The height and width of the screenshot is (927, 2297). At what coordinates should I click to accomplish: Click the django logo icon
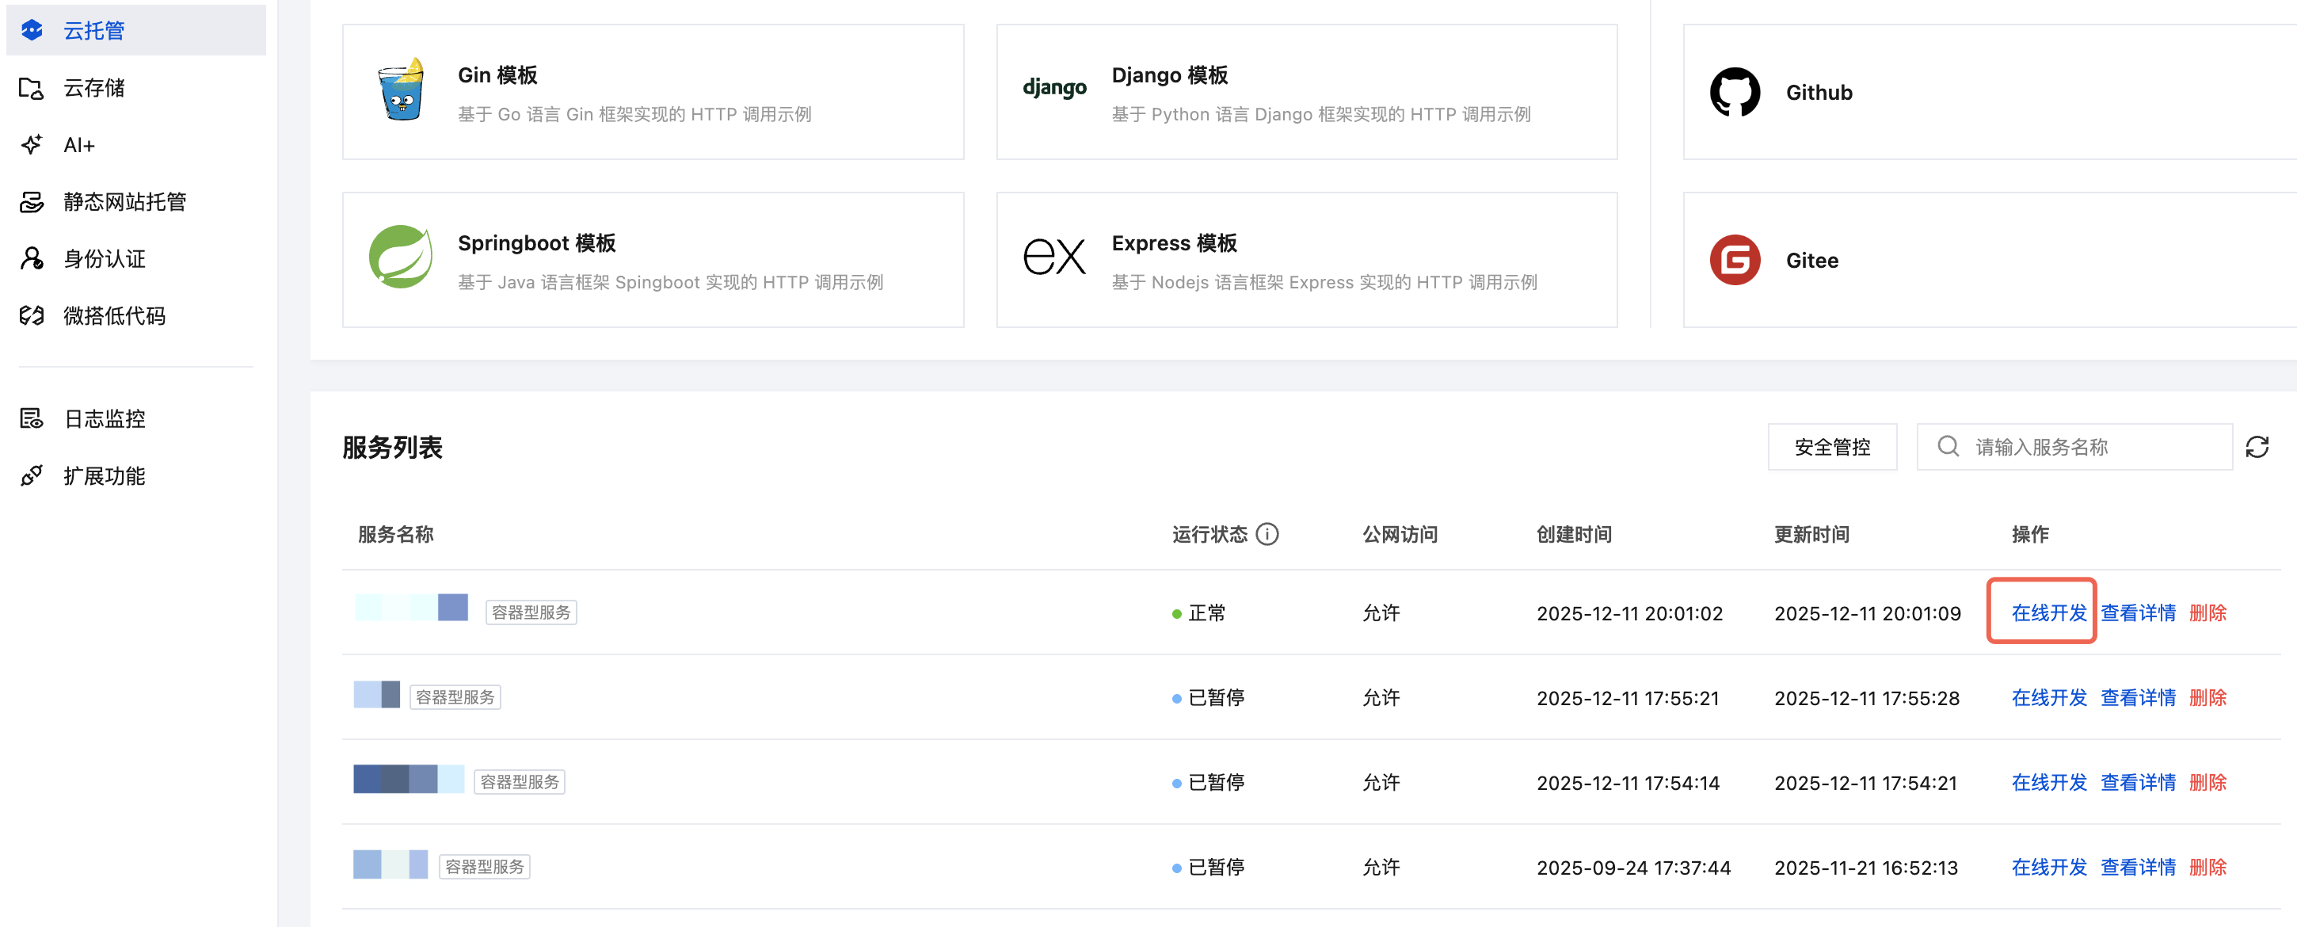[x=1054, y=87]
